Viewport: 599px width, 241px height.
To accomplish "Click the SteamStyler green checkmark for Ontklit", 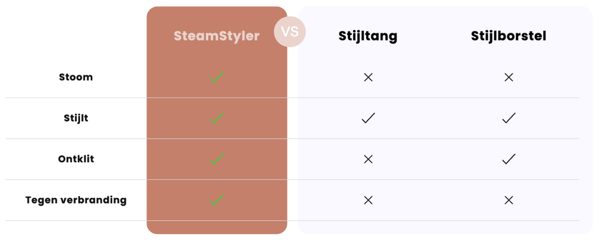I will tap(217, 159).
